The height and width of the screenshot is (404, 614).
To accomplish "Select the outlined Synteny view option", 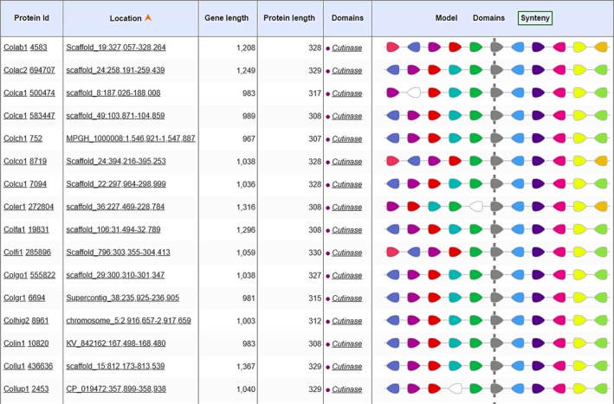I will click(x=535, y=17).
